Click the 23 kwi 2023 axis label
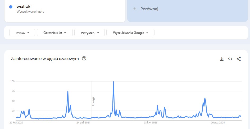 [151, 123]
